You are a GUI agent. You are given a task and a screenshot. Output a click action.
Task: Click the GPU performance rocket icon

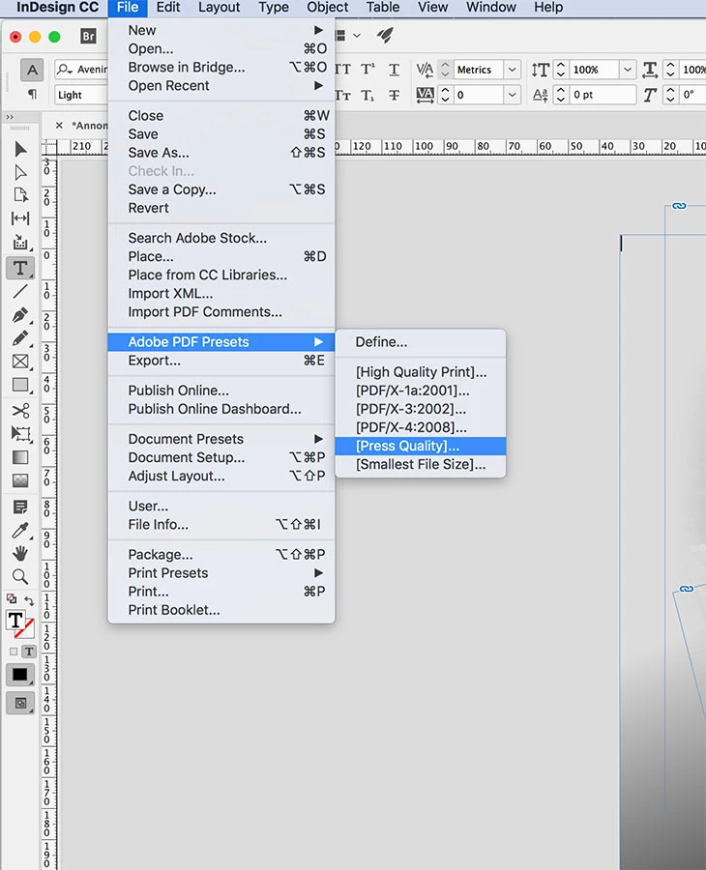click(x=385, y=36)
